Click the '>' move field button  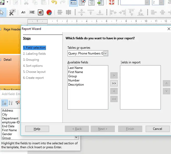(x=114, y=75)
